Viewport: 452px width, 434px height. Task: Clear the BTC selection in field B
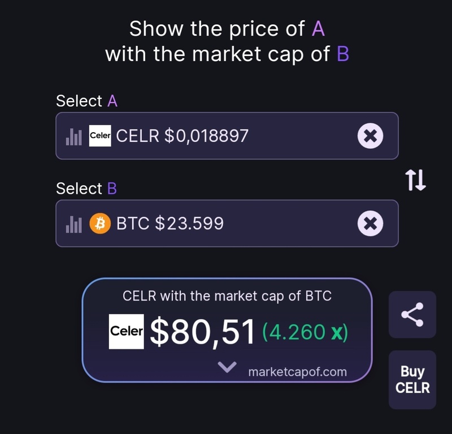[x=370, y=223]
